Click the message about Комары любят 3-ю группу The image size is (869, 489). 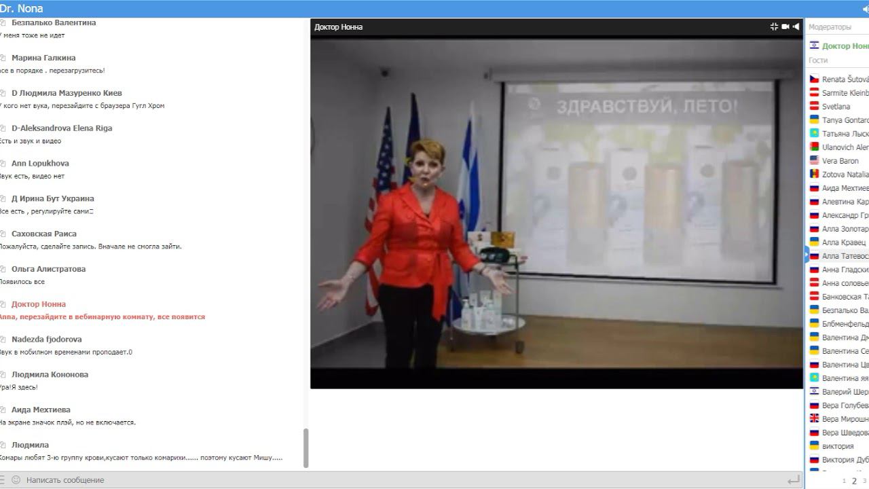point(141,458)
